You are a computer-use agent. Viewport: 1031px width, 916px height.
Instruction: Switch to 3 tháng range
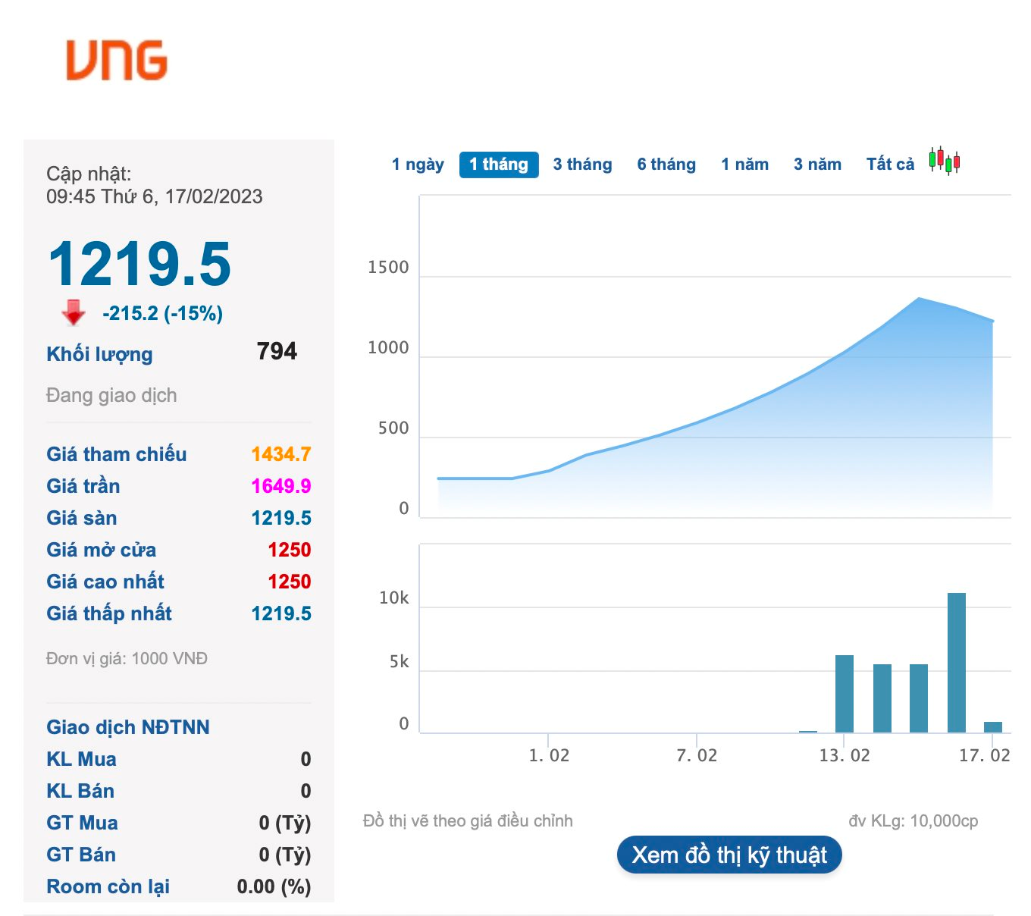point(582,165)
